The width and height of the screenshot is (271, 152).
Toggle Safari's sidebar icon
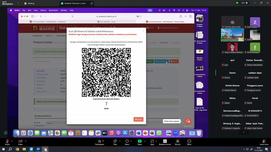tap(33, 16)
